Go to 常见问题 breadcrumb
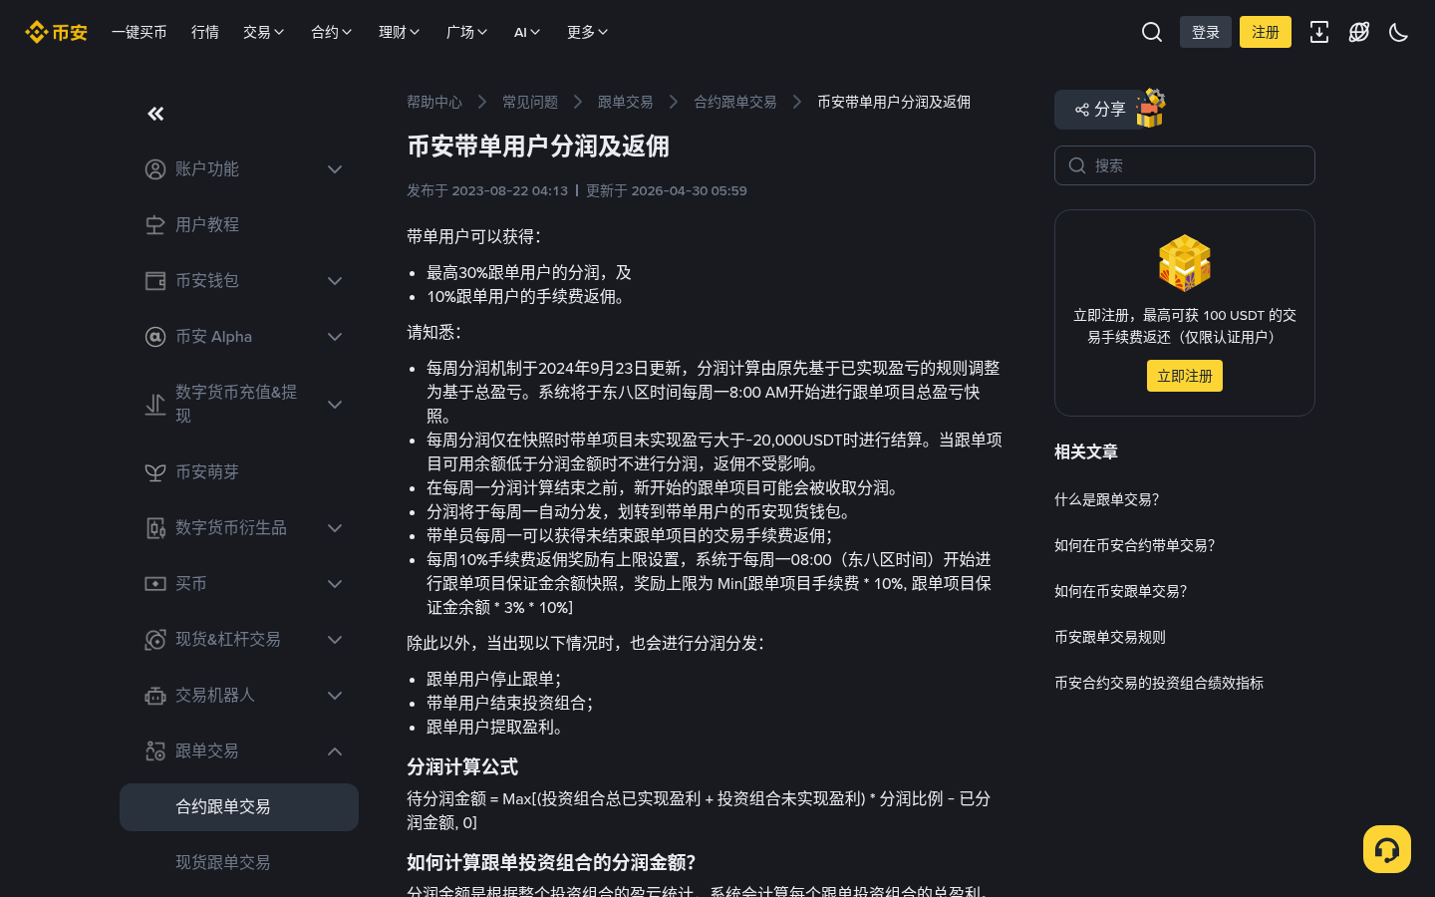The width and height of the screenshot is (1435, 897). pyautogui.click(x=530, y=102)
